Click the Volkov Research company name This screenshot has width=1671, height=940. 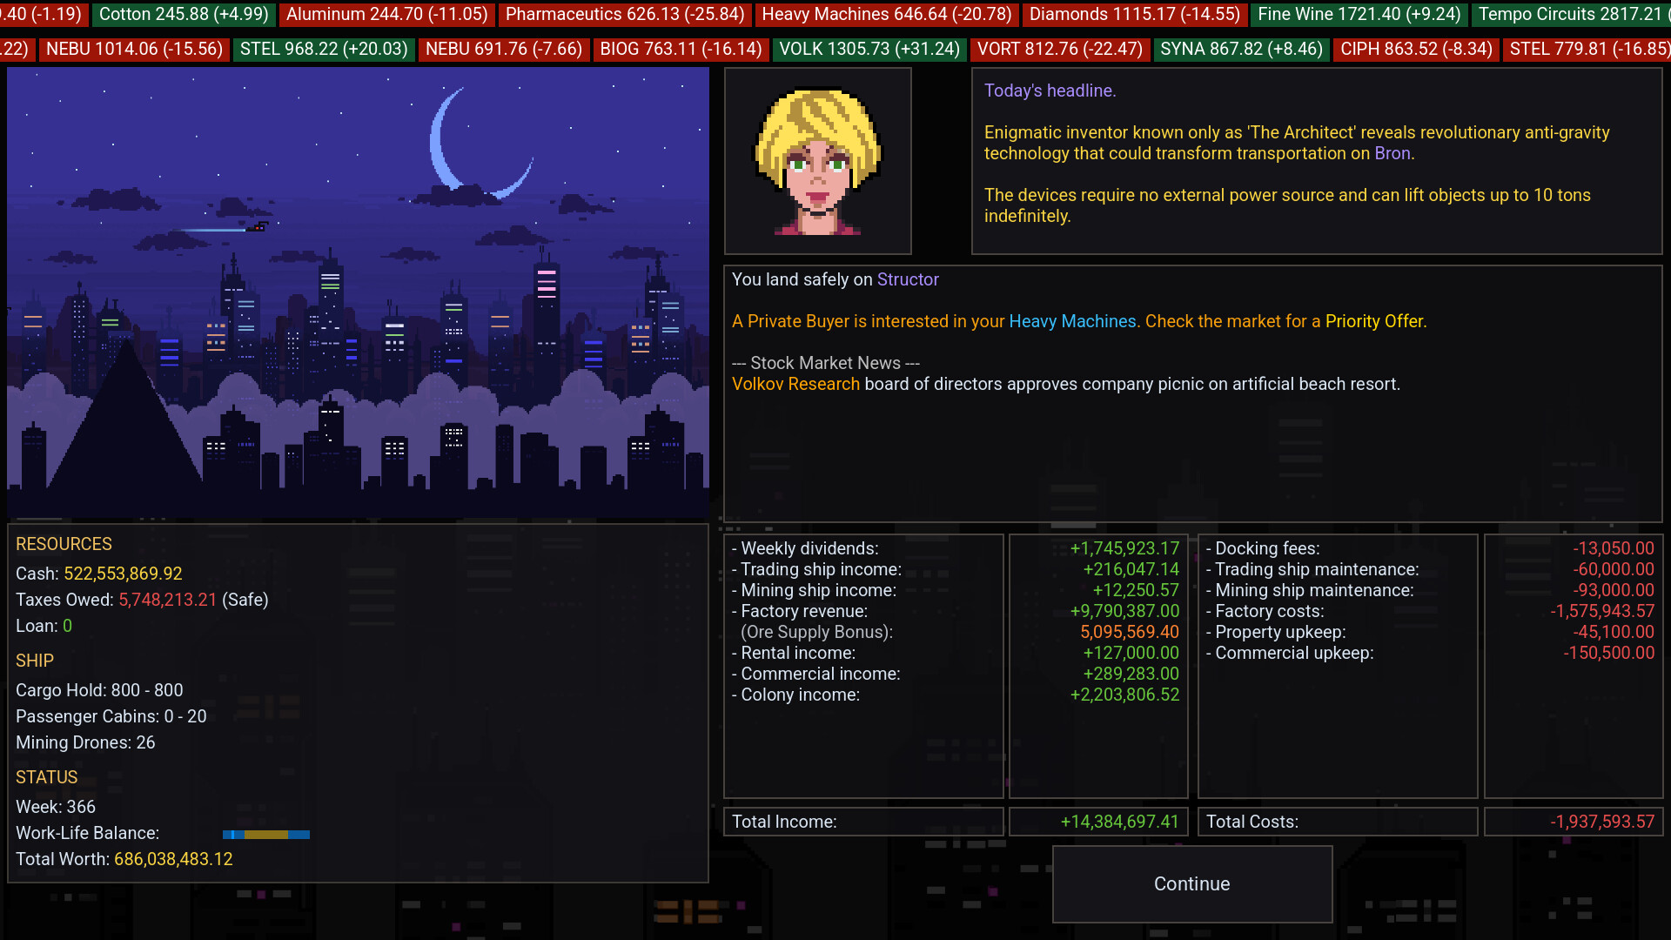pyautogui.click(x=795, y=384)
